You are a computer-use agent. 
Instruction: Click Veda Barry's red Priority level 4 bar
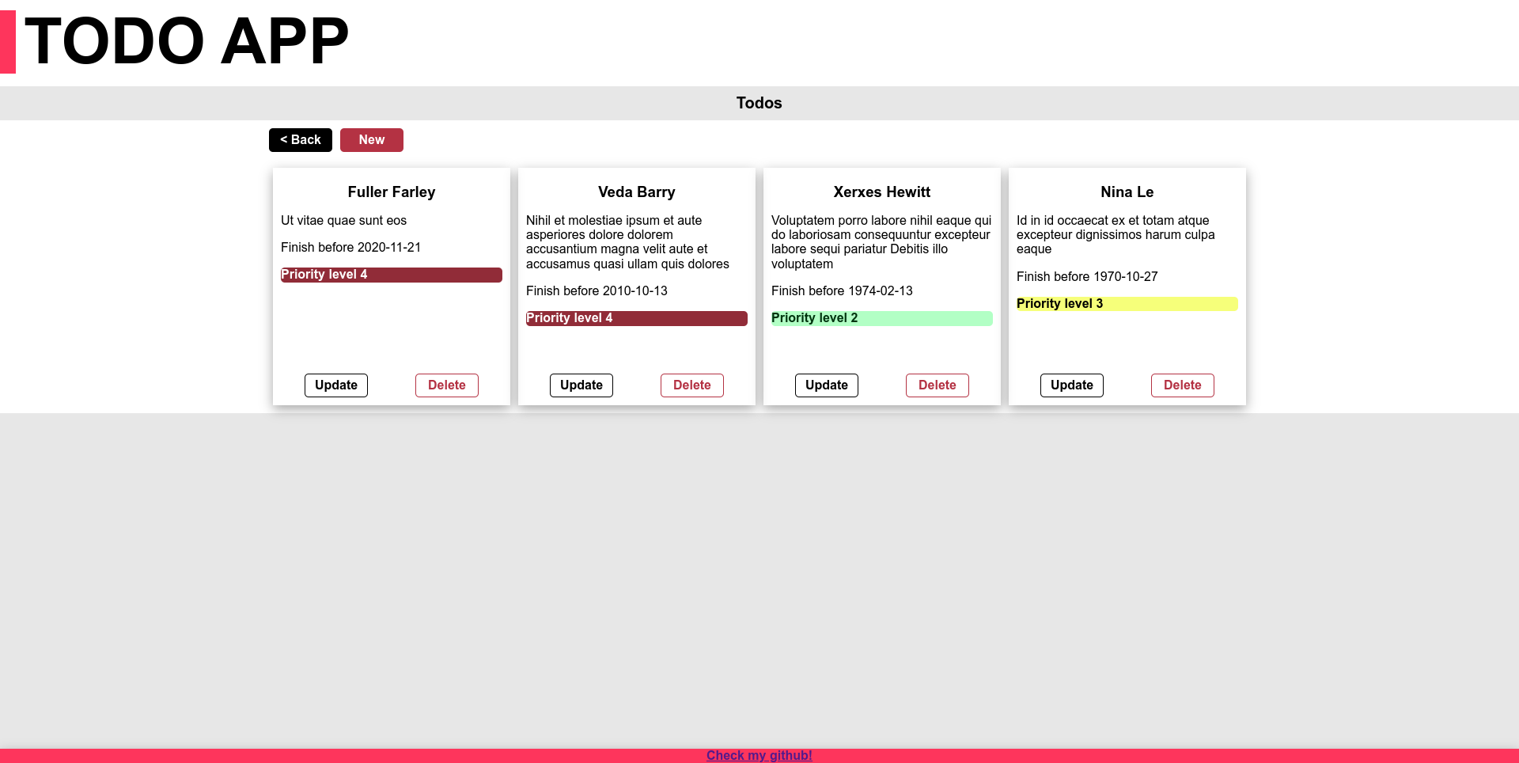tap(637, 318)
